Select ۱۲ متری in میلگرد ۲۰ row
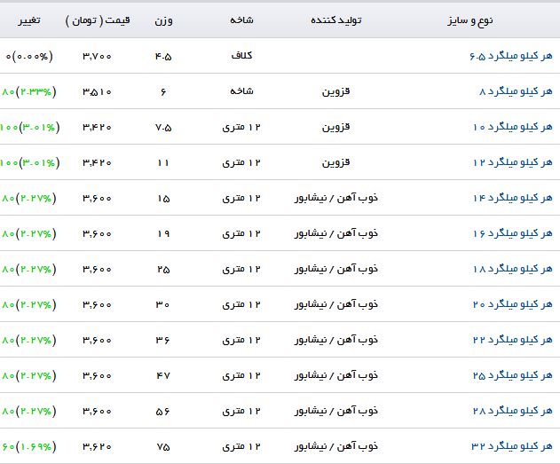Image resolution: width=560 pixels, height=464 pixels. pos(241,304)
